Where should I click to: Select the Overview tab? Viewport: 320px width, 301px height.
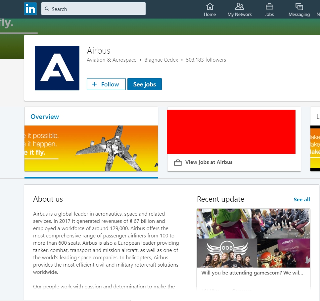tap(45, 117)
